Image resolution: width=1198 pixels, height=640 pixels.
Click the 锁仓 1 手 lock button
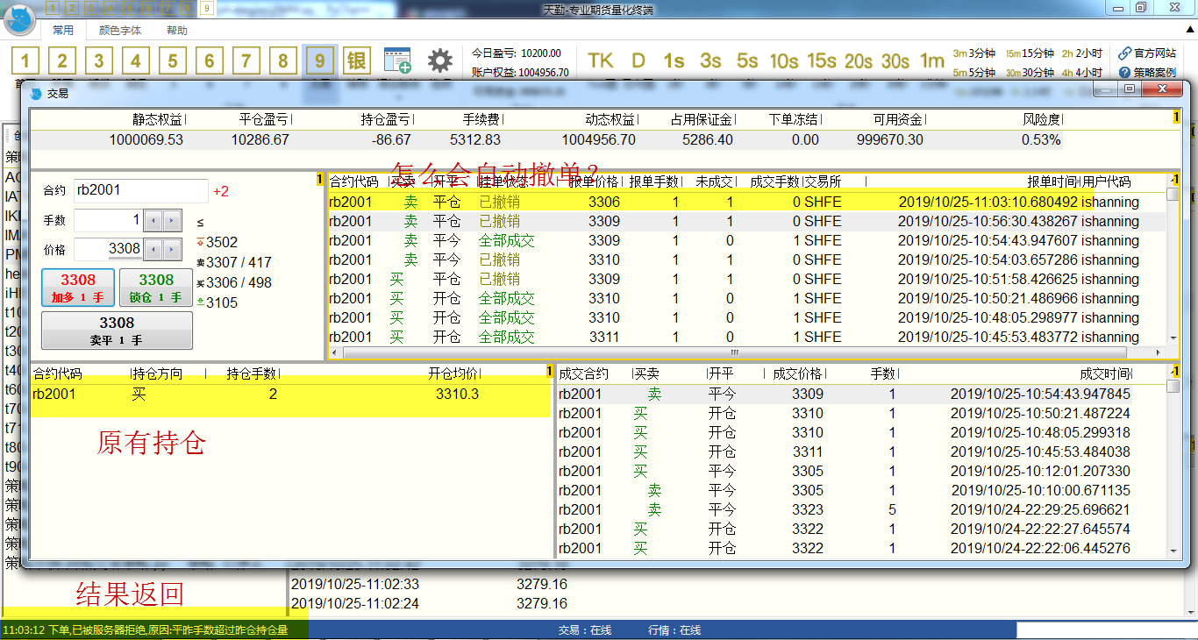tap(156, 288)
